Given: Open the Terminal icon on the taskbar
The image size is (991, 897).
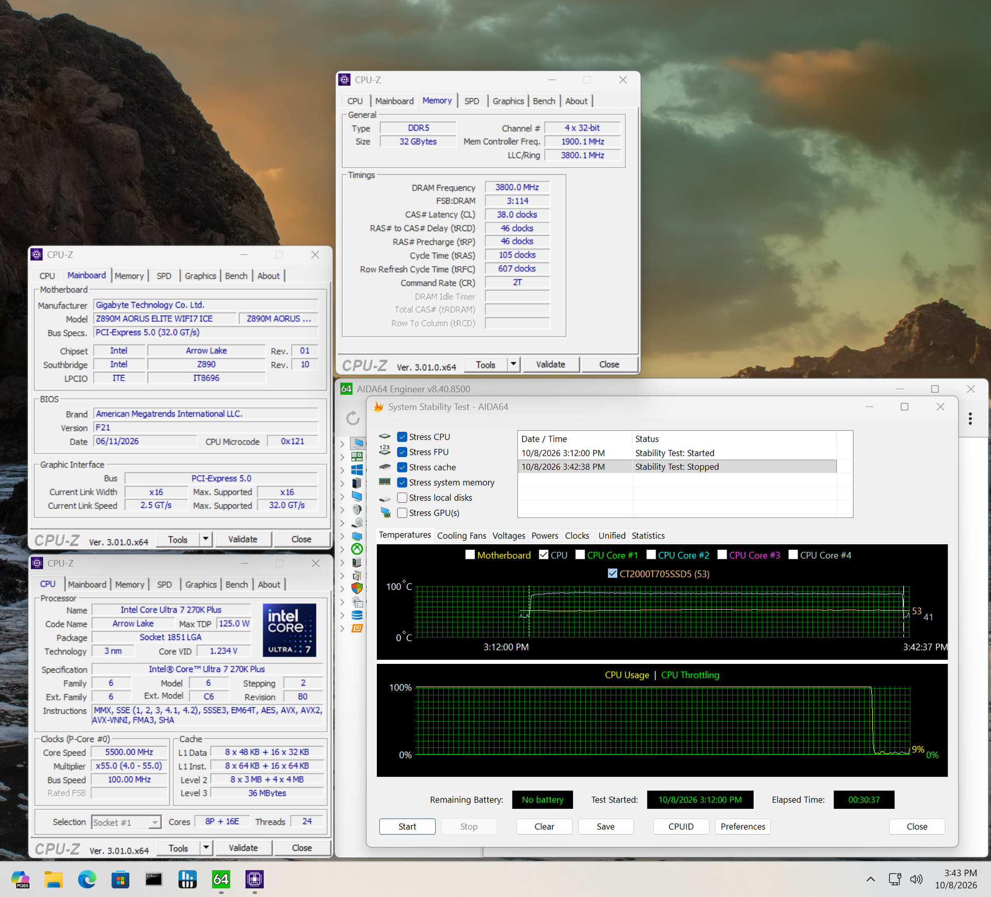Looking at the screenshot, I should tap(154, 879).
